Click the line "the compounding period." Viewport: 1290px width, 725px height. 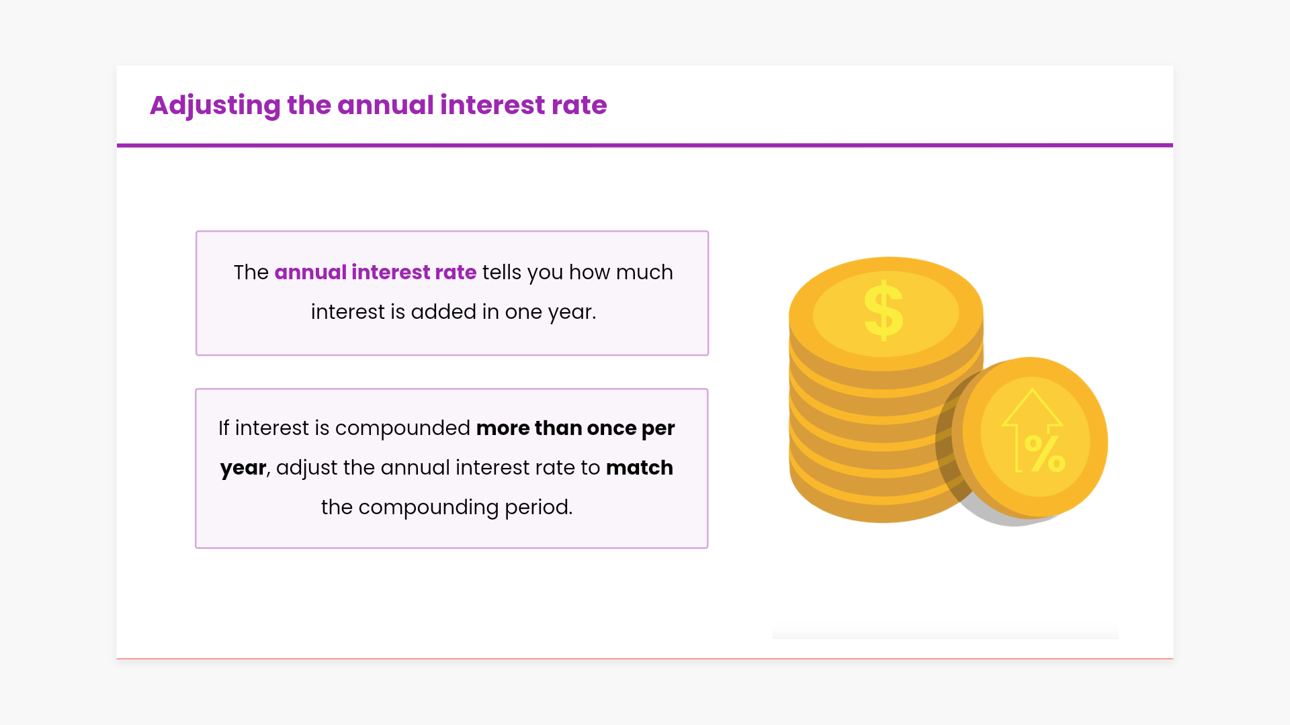pyautogui.click(x=447, y=507)
